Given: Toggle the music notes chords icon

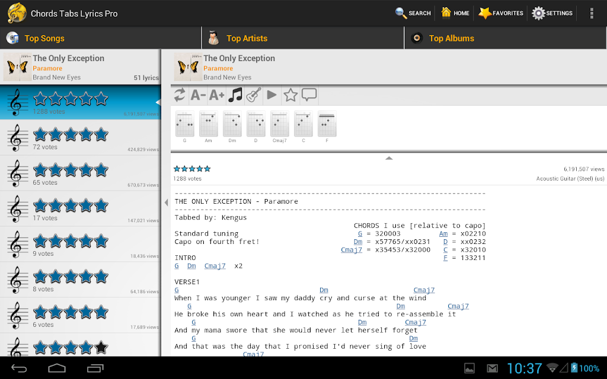Looking at the screenshot, I should (x=235, y=95).
